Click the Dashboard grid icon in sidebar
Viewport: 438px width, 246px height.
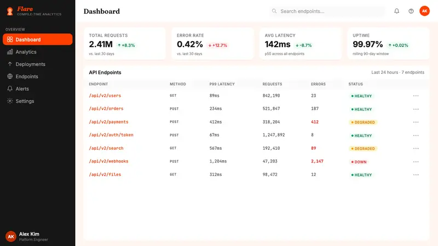10,39
